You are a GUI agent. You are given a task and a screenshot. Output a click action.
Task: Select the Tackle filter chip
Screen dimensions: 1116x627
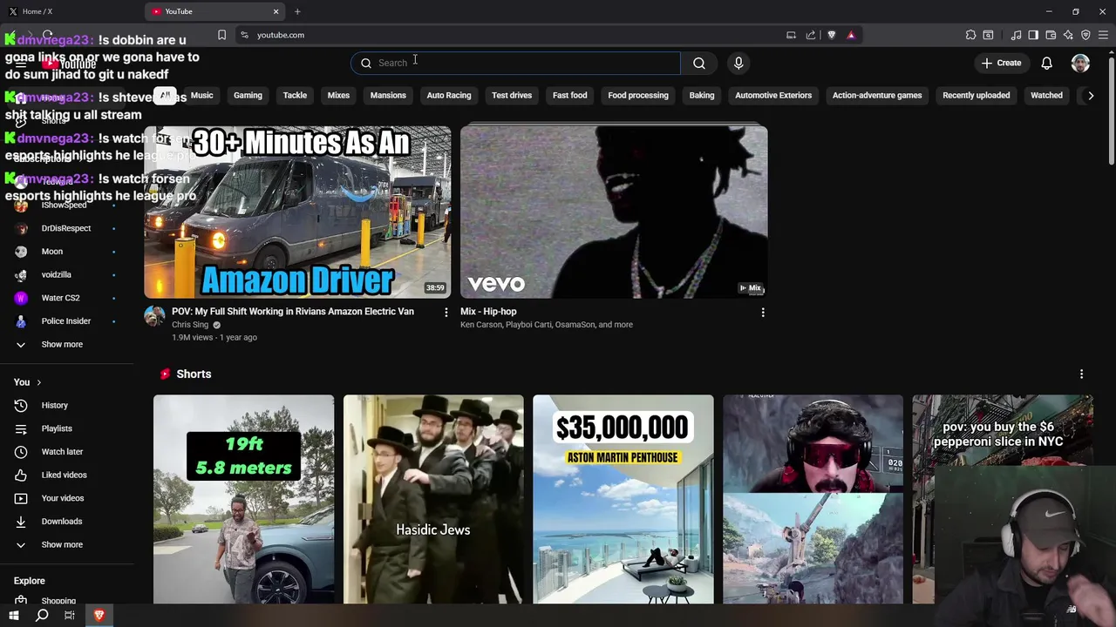295,96
